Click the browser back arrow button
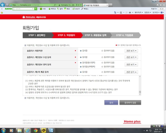This screenshot has width=166, height=133. point(3,5)
